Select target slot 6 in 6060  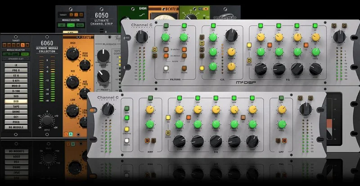click(27, 45)
